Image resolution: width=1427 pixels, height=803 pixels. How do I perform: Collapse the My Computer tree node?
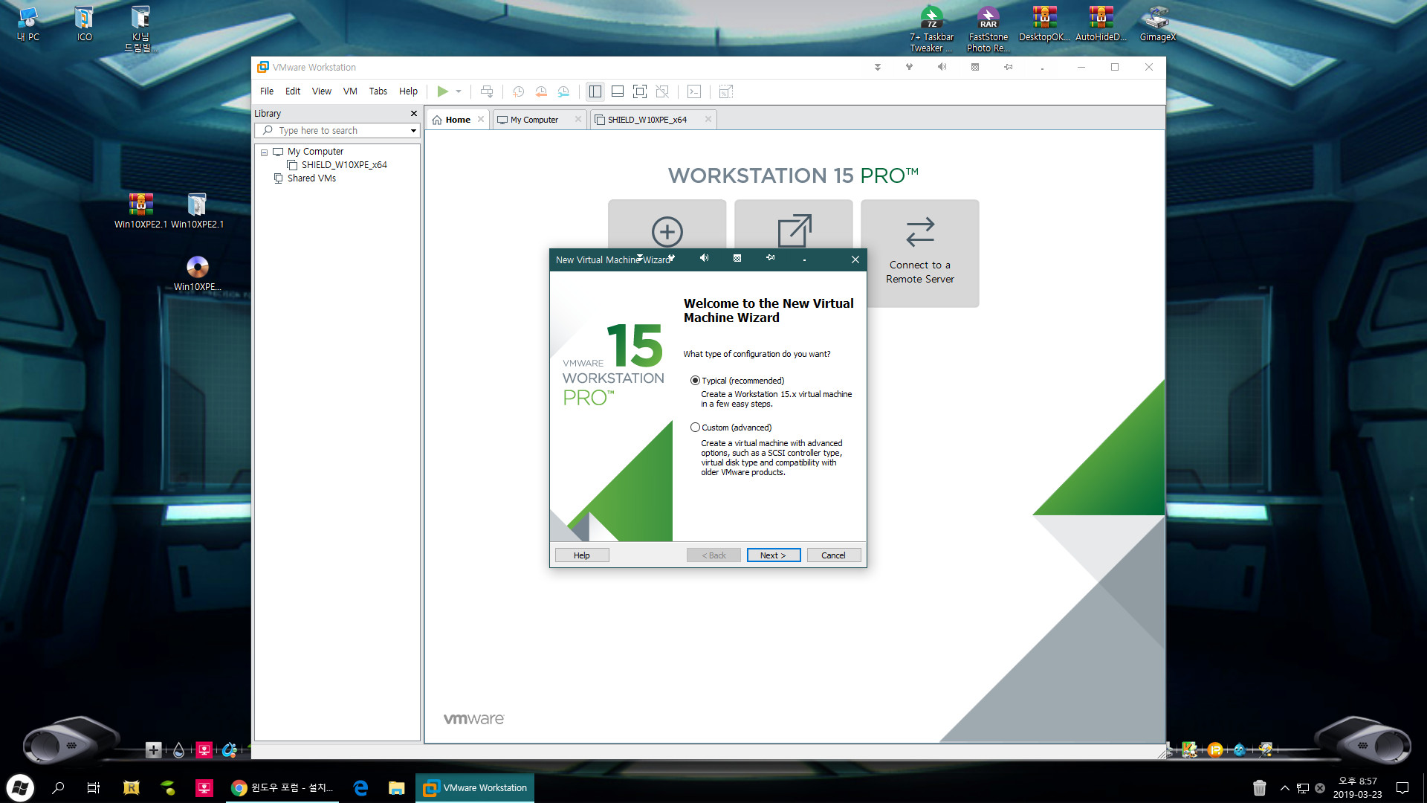[x=264, y=152]
